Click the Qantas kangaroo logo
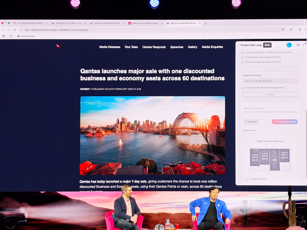The height and width of the screenshot is (230, 307). (x=58, y=46)
